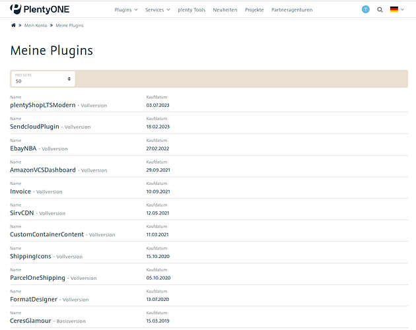Click the Basisversion label of CeresGlamour
The width and height of the screenshot is (416, 330).
point(71,321)
